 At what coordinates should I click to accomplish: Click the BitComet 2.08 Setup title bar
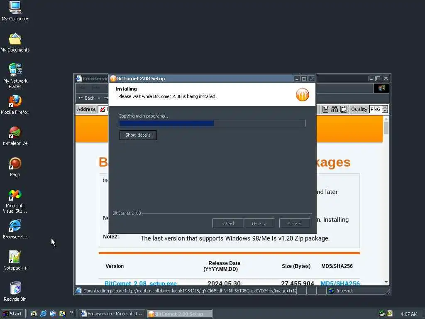pos(202,79)
